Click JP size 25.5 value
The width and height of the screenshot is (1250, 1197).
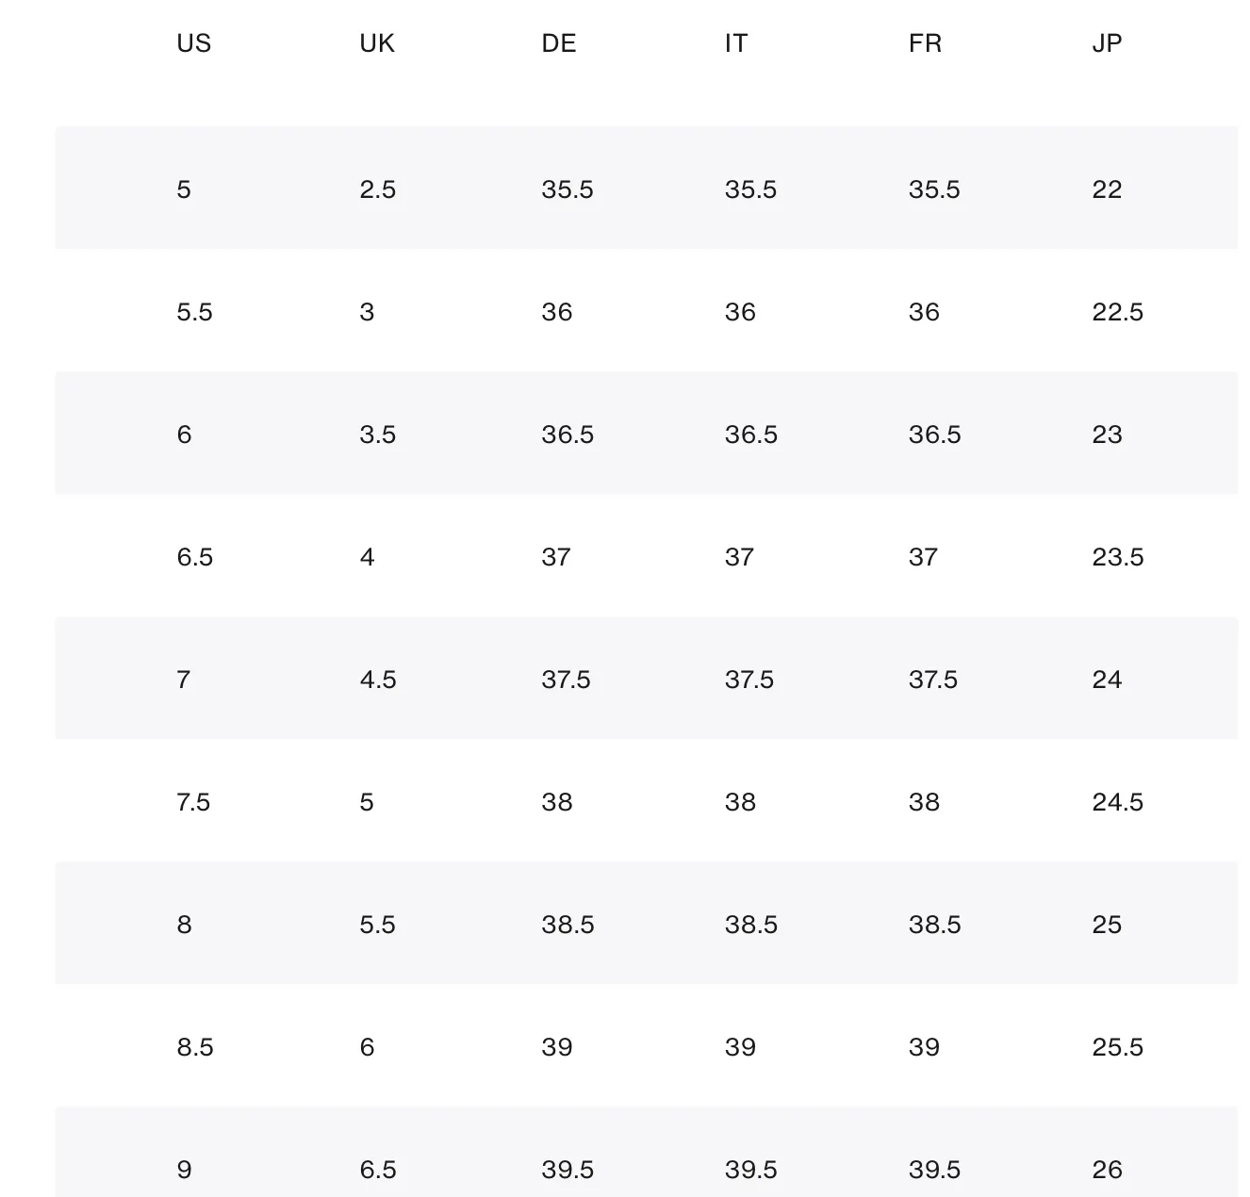coord(1117,1047)
